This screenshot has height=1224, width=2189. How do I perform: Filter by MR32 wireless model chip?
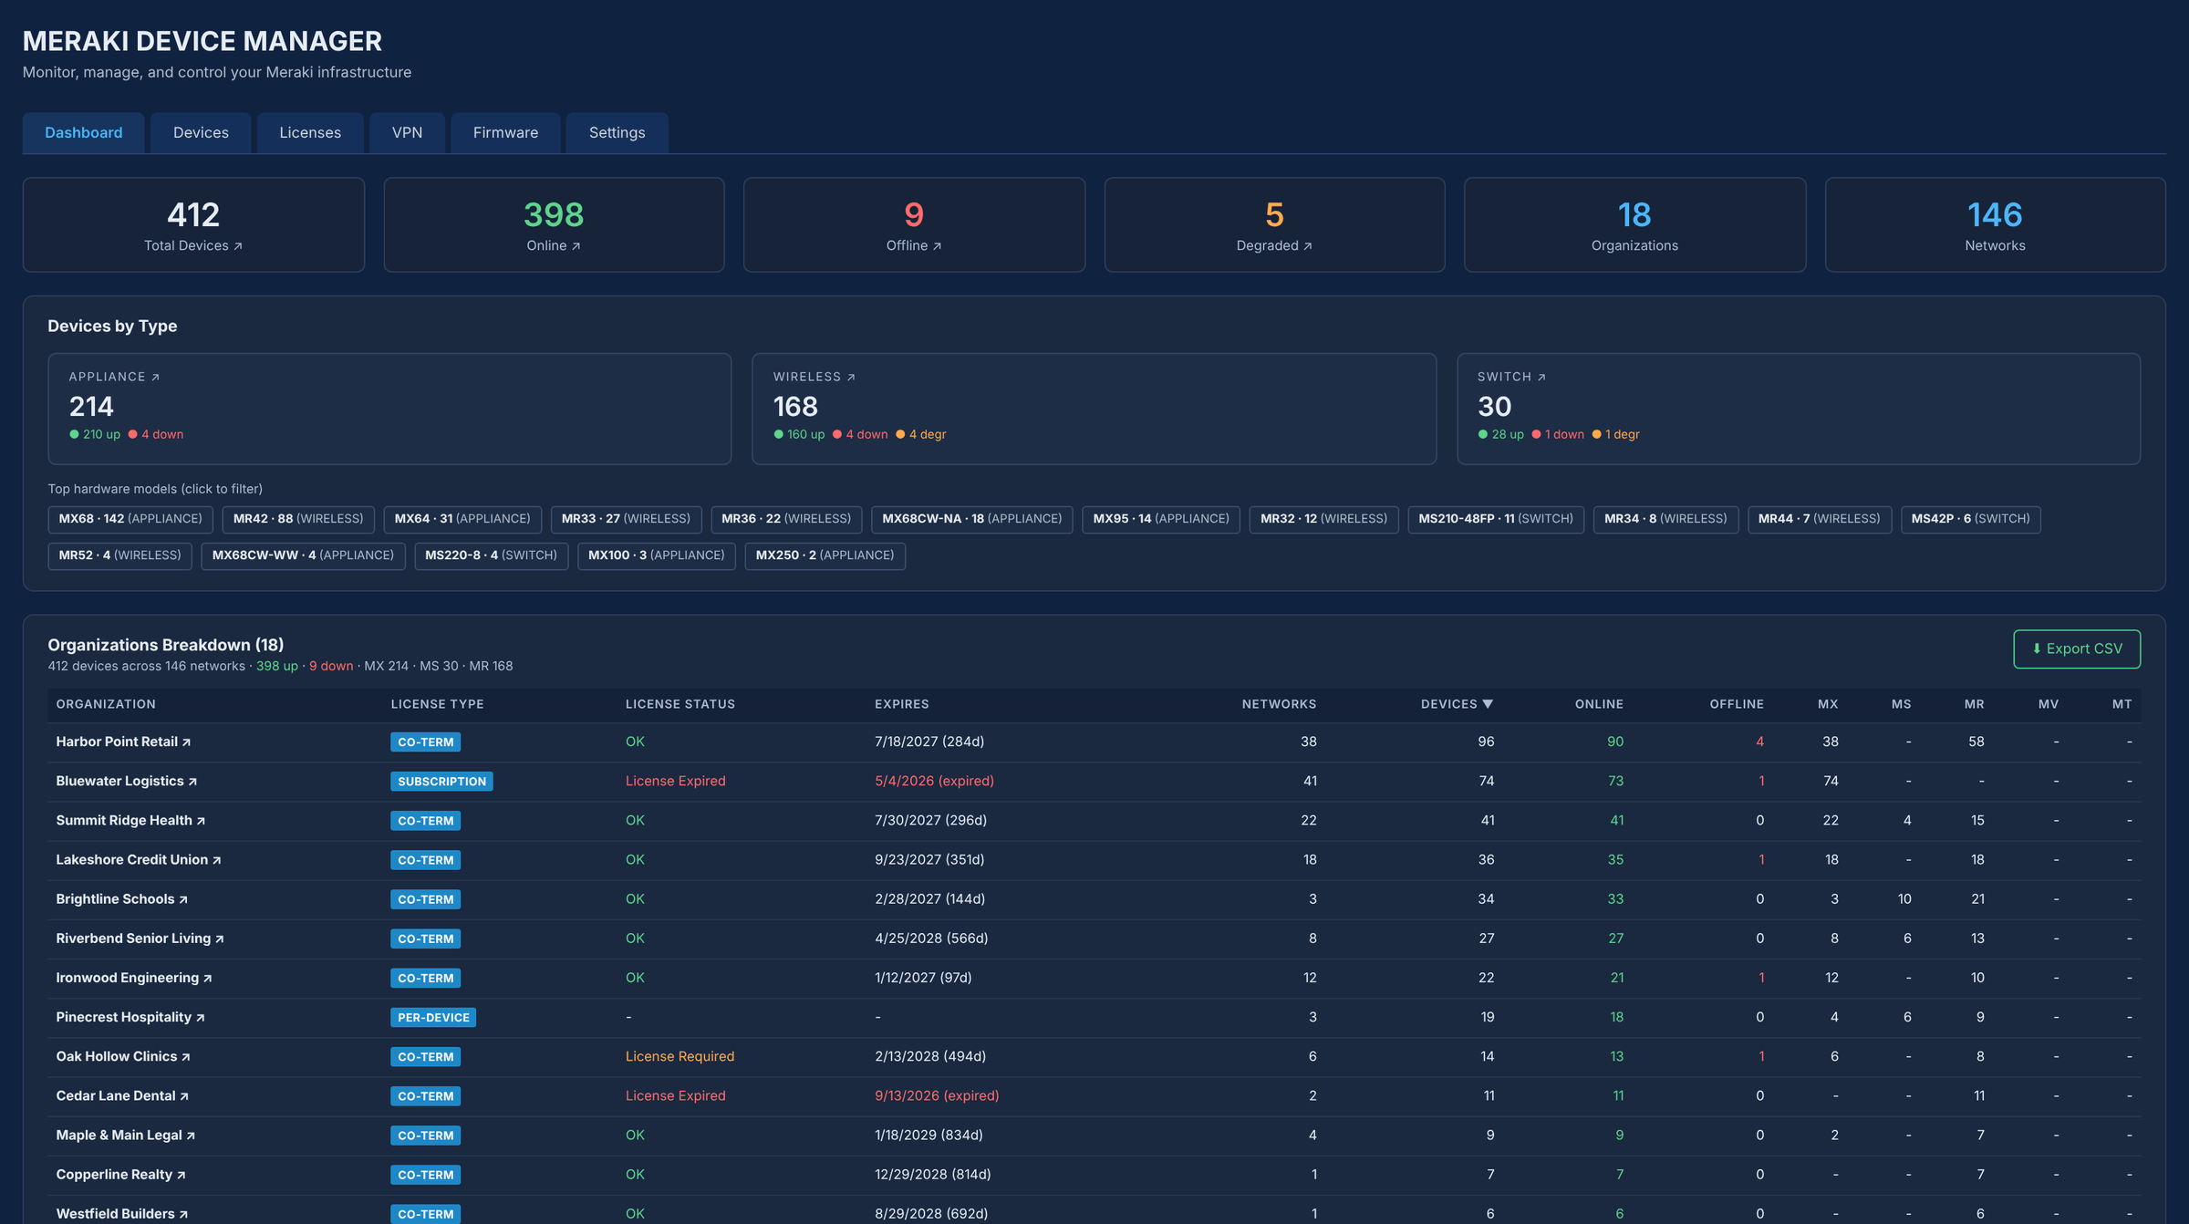click(x=1323, y=519)
